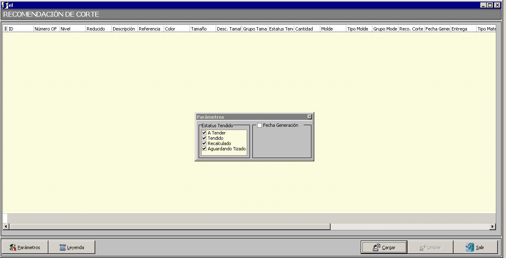Enable the Fecha Generación checkbox

pyautogui.click(x=260, y=126)
